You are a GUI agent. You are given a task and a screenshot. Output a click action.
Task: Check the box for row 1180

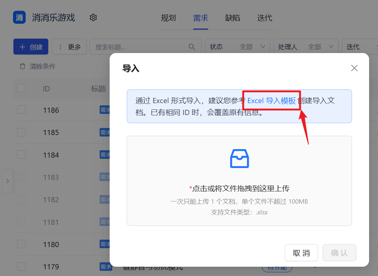coord(22,244)
